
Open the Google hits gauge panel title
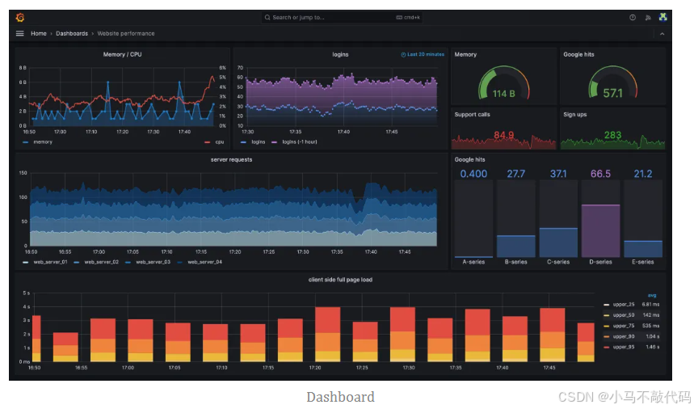[579, 54]
